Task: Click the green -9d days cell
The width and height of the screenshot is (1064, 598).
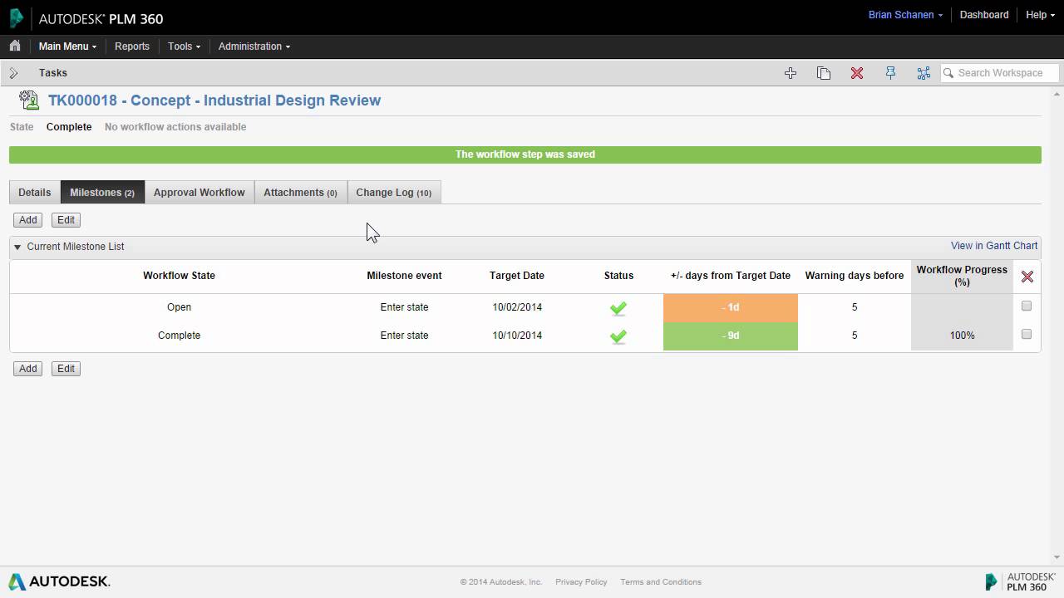Action: pyautogui.click(x=731, y=336)
